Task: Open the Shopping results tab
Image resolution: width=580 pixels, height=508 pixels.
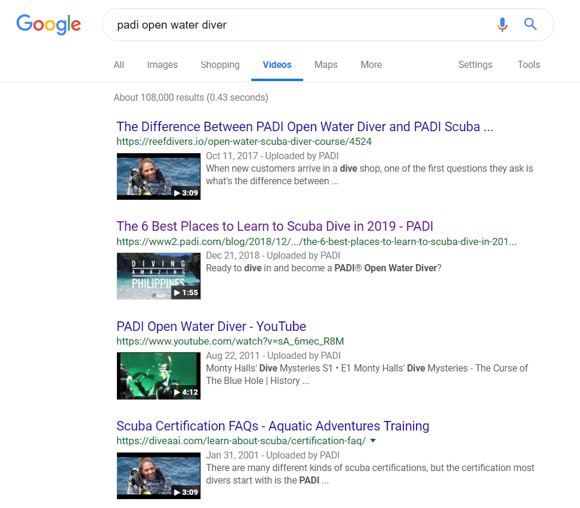Action: 220,65
